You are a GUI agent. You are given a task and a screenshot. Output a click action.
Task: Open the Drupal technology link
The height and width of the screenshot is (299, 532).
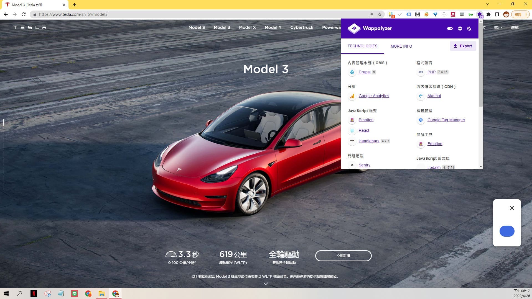point(364,72)
